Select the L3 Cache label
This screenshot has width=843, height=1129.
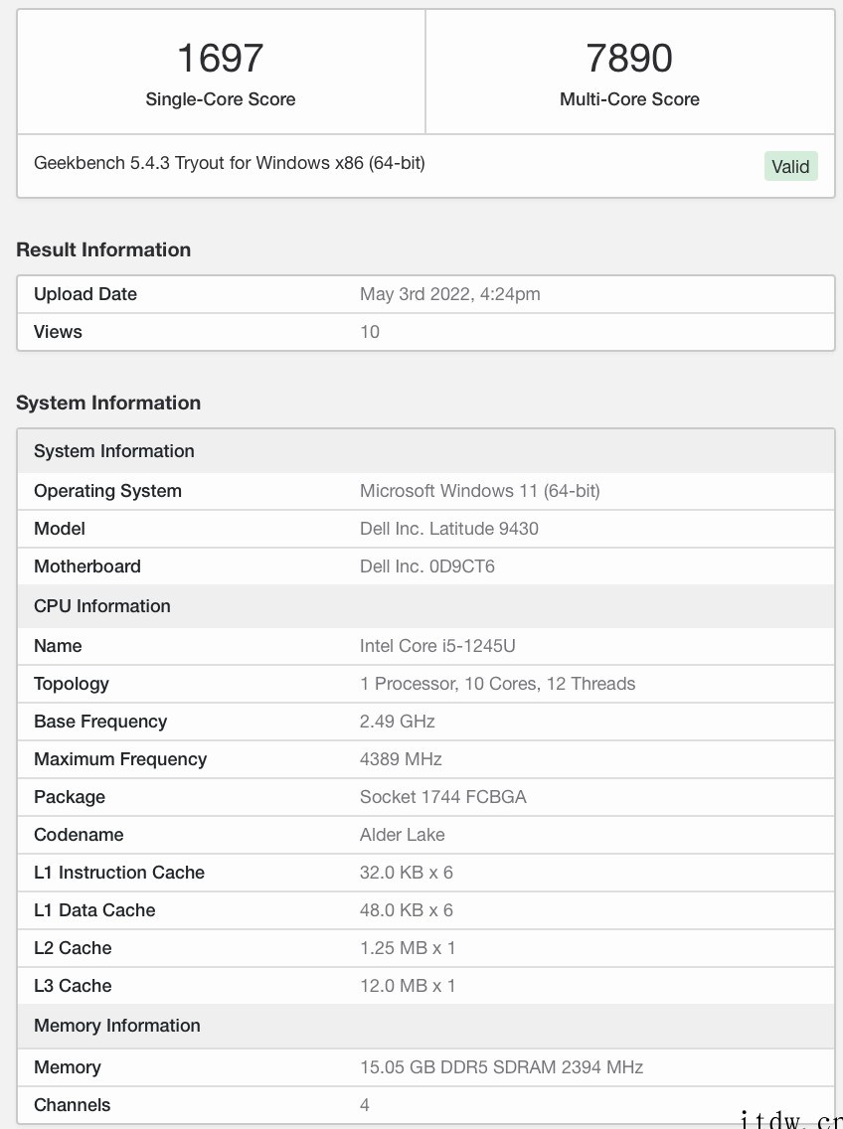[x=73, y=986]
